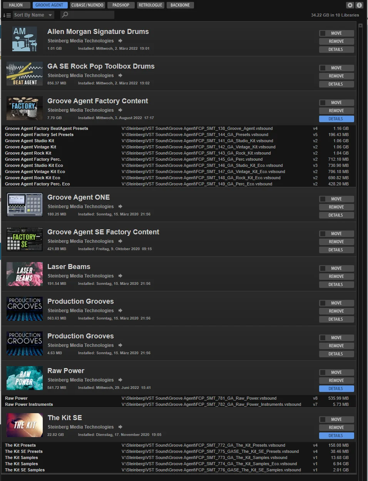Click the vendor arrow for GA SE Rock Pop Toolbox
The width and height of the screenshot is (368, 481).
pos(120,76)
